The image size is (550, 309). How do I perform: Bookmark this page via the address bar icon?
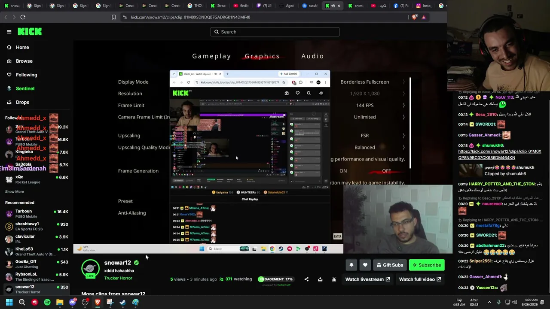[x=113, y=17]
